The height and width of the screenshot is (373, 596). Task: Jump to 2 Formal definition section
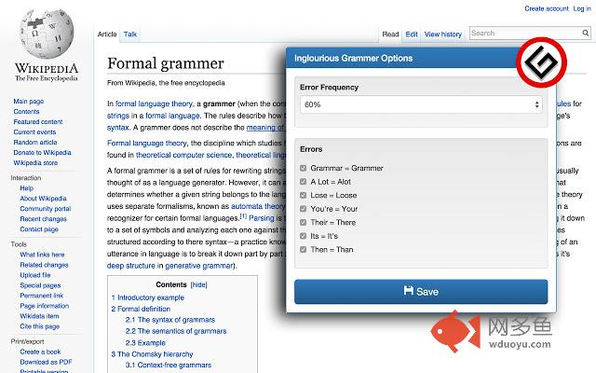coord(141,309)
